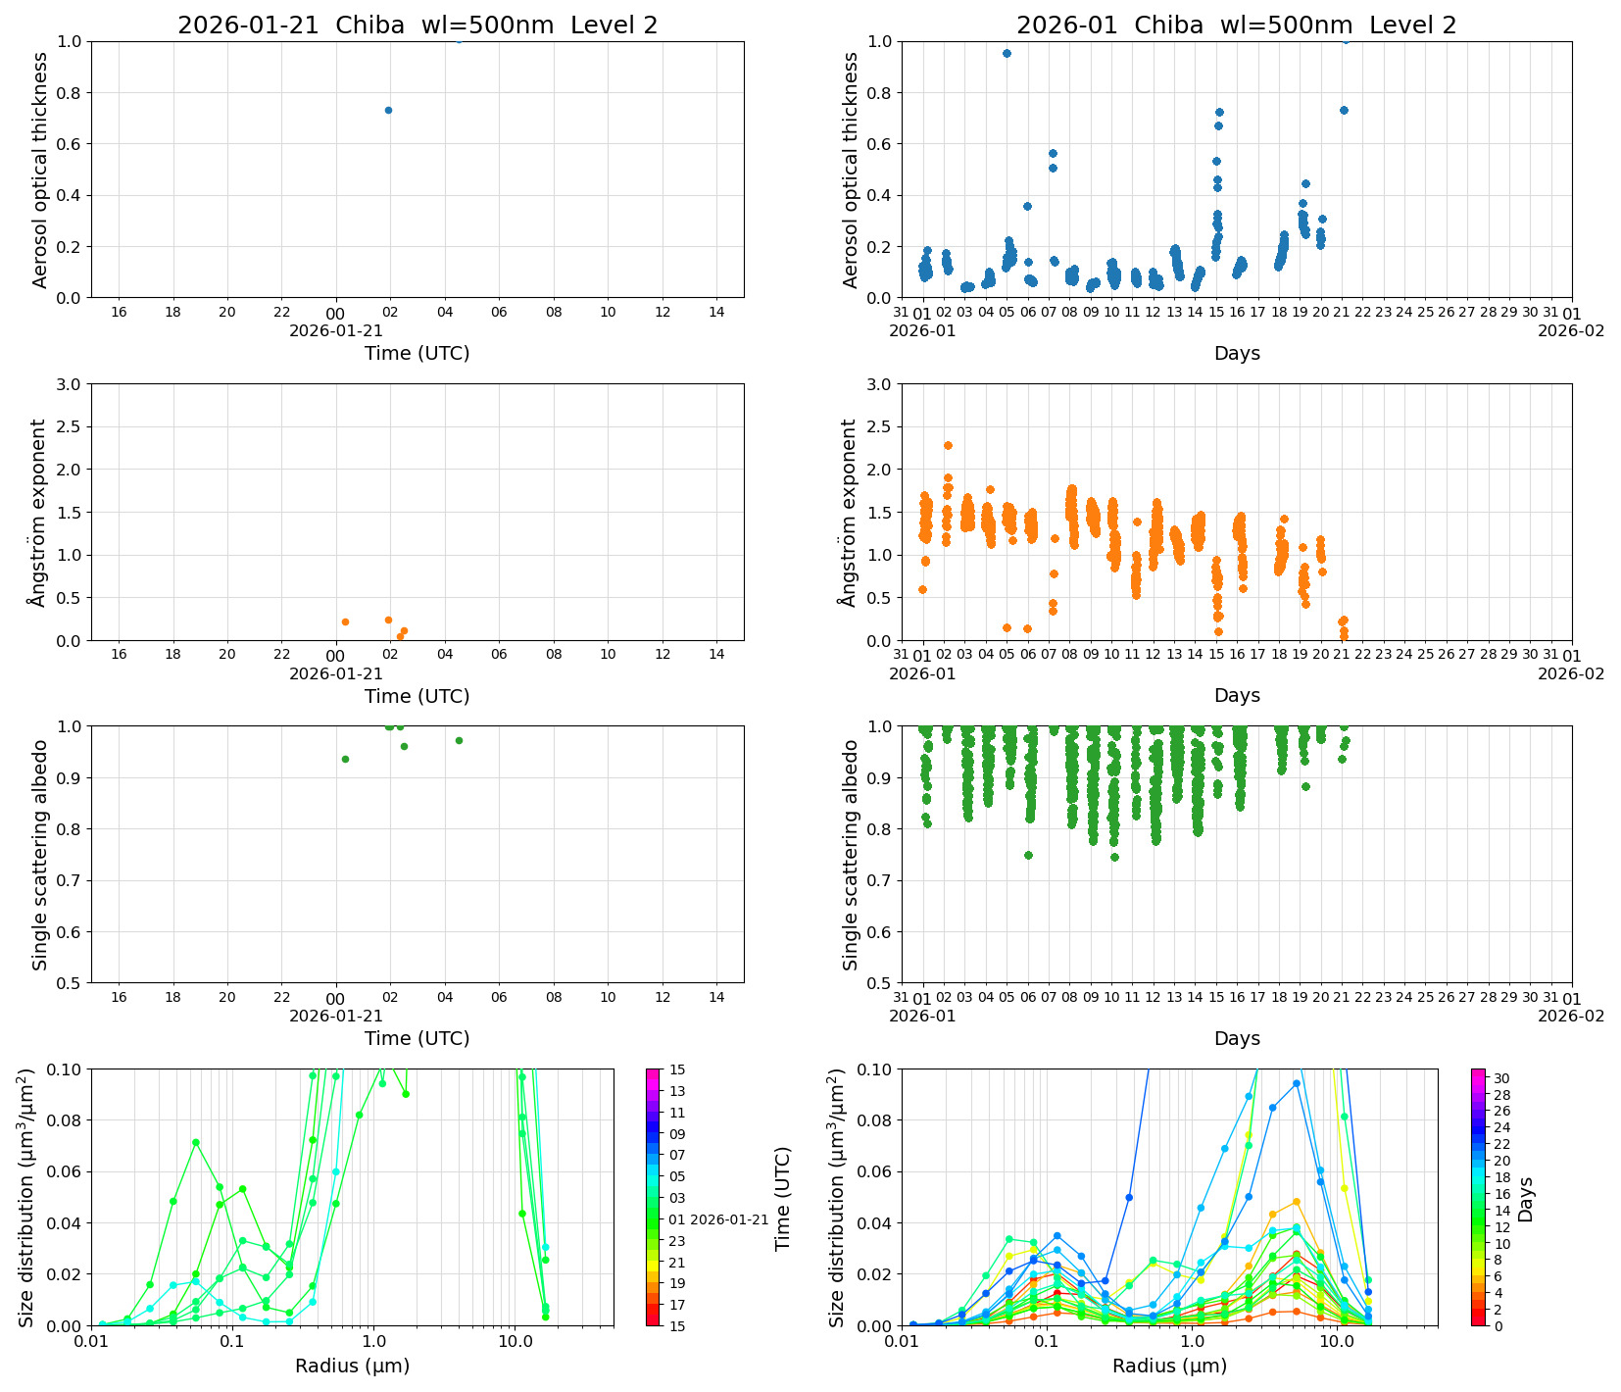1621x1392 pixels.
Task: Click the daily albedo point near 0.97 after 04 UTC
Action: 459,740
